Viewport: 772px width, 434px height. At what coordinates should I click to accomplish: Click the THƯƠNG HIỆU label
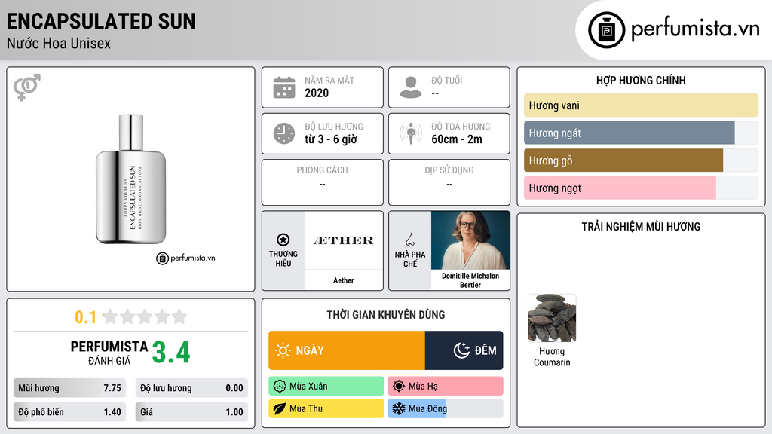click(x=283, y=259)
